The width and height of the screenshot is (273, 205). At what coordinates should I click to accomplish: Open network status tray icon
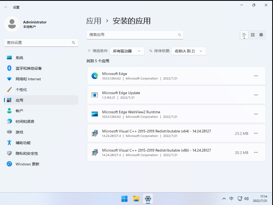[x=240, y=199]
